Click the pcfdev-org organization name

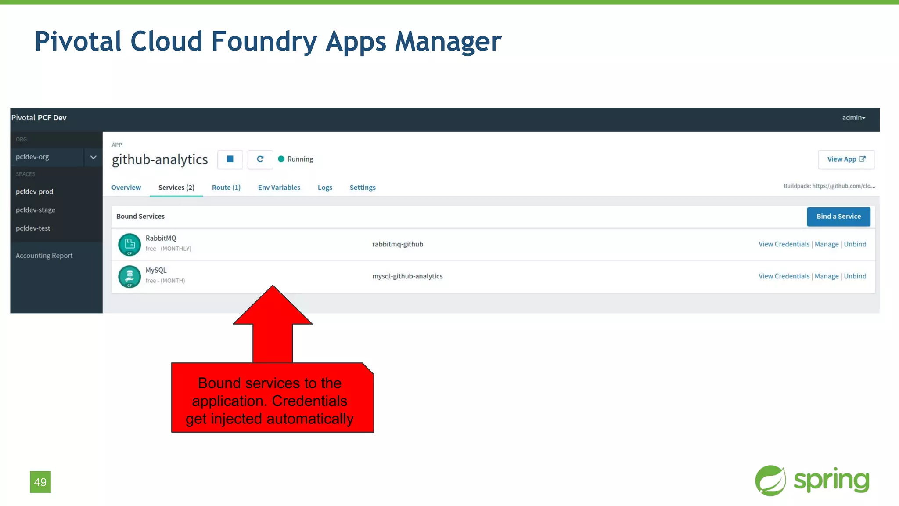click(32, 157)
